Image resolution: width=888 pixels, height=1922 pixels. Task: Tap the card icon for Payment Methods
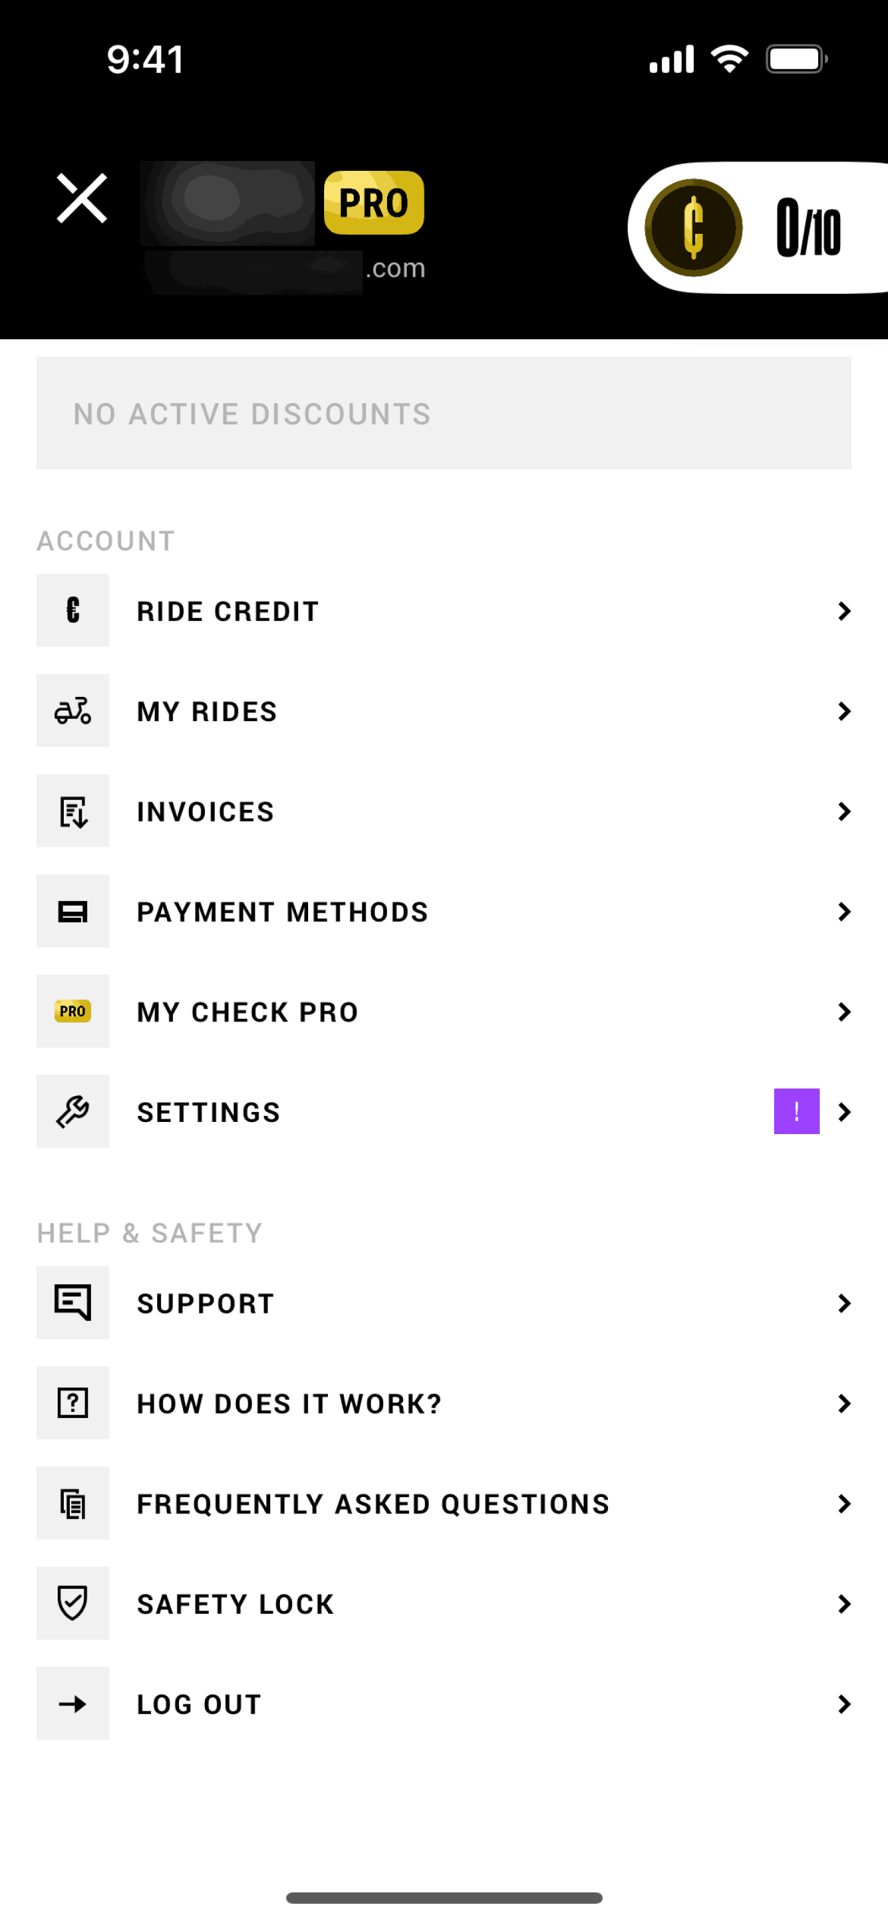(x=73, y=911)
